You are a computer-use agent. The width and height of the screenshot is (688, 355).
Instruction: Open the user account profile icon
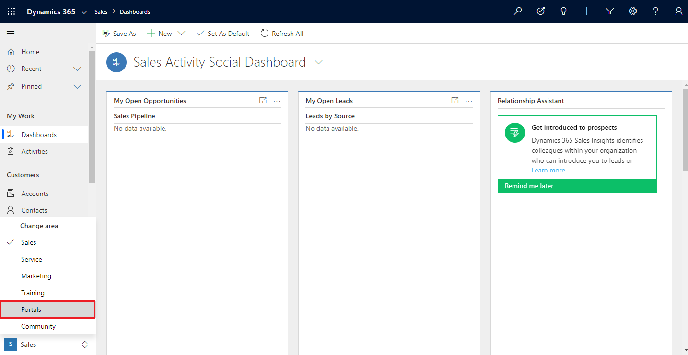tap(678, 11)
